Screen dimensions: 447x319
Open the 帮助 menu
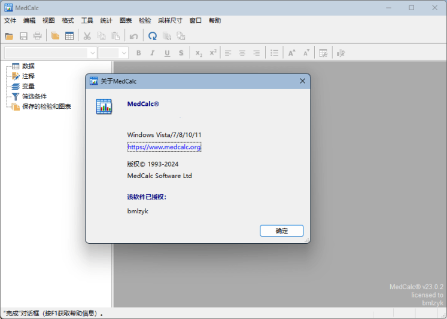click(215, 20)
